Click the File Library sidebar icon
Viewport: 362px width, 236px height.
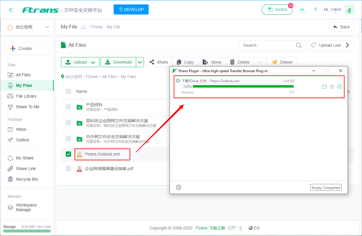10,96
